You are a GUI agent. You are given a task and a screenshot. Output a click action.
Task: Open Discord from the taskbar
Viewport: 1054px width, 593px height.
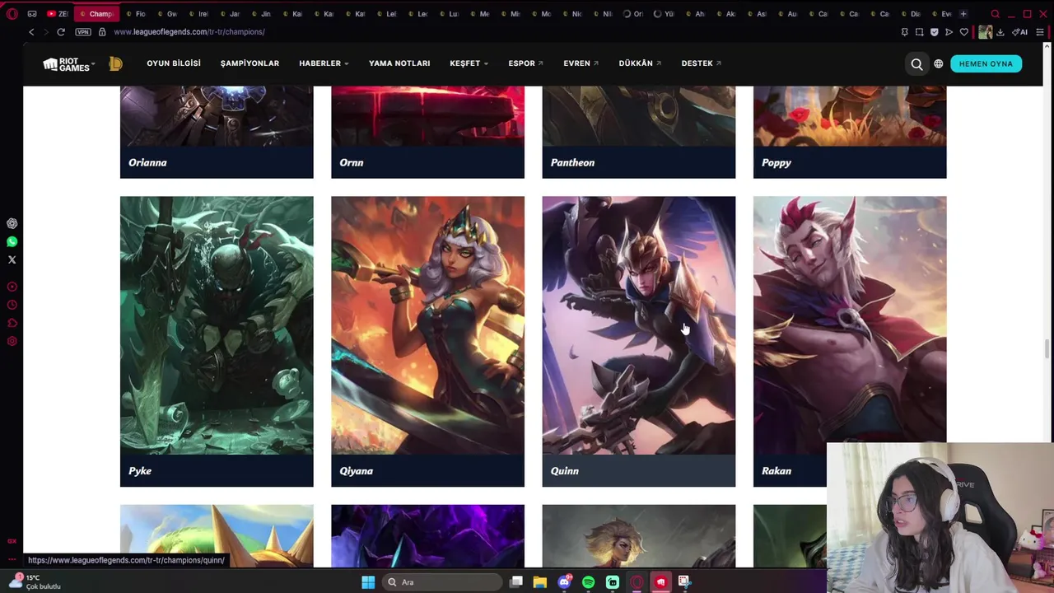click(564, 582)
